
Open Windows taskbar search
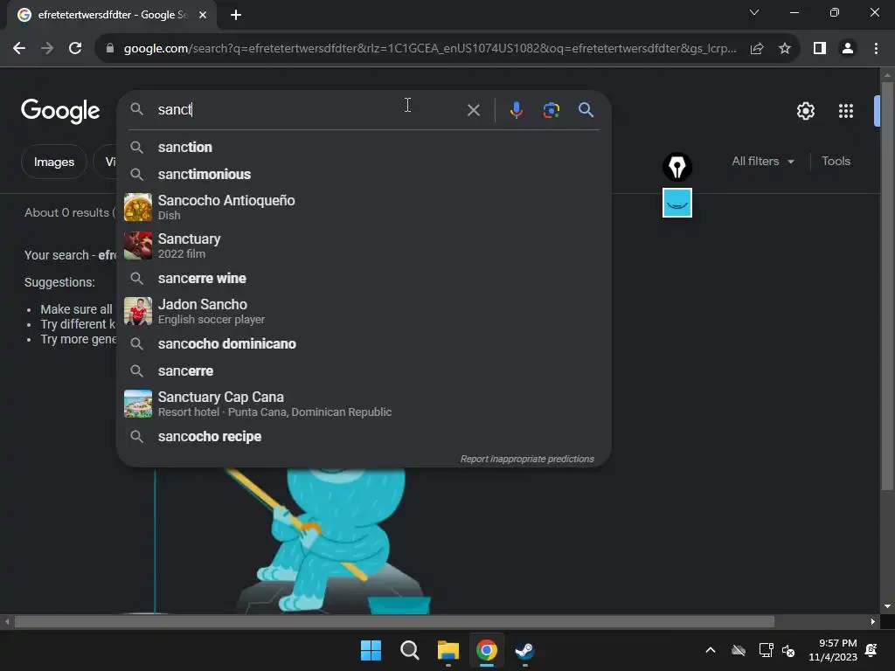point(409,650)
